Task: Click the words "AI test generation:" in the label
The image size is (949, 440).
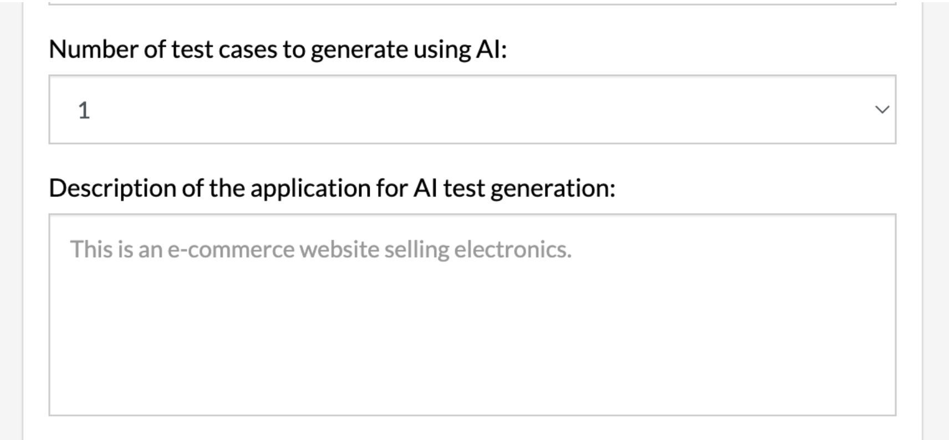Action: point(514,188)
